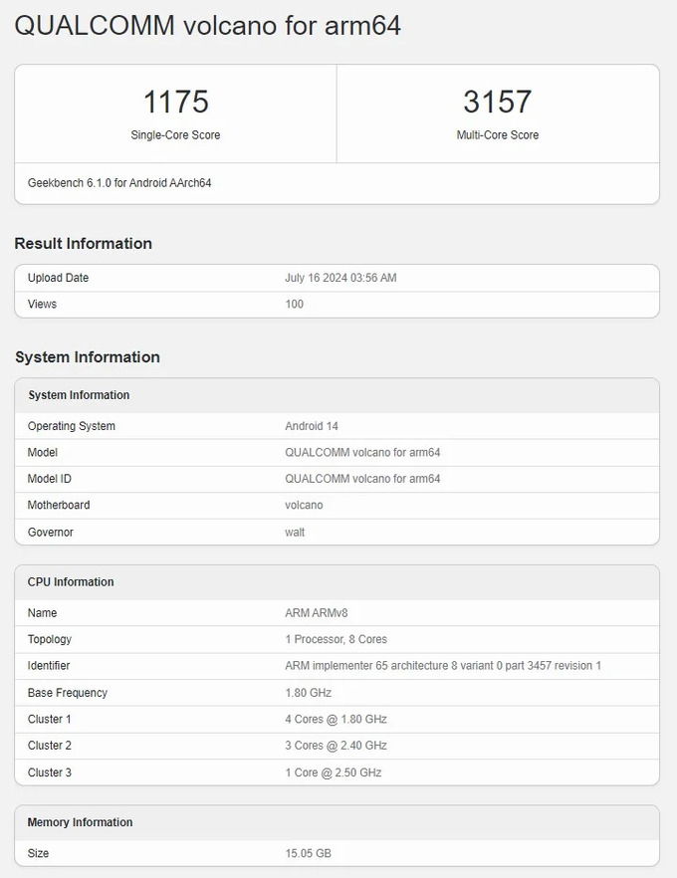Click the CPU Name label
677x878 pixels.
(x=42, y=613)
